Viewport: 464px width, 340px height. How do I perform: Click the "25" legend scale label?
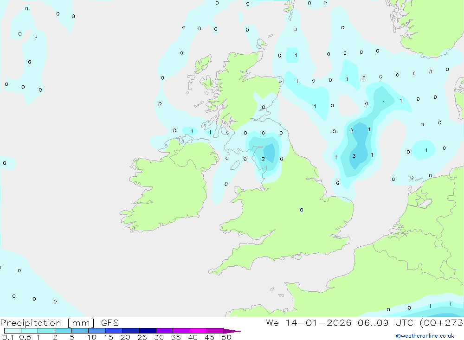pyautogui.click(x=142, y=337)
